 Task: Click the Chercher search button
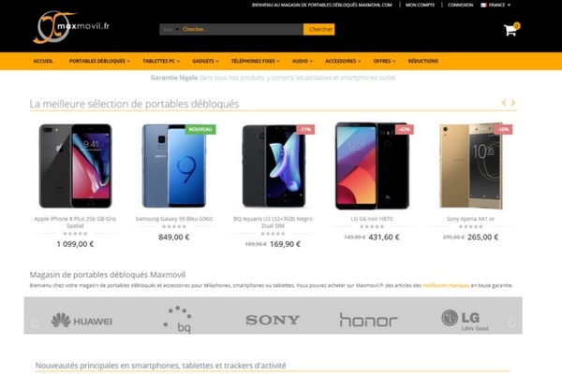click(319, 29)
